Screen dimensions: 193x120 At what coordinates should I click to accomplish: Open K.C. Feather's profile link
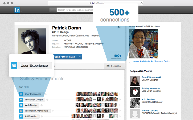(x=148, y=99)
